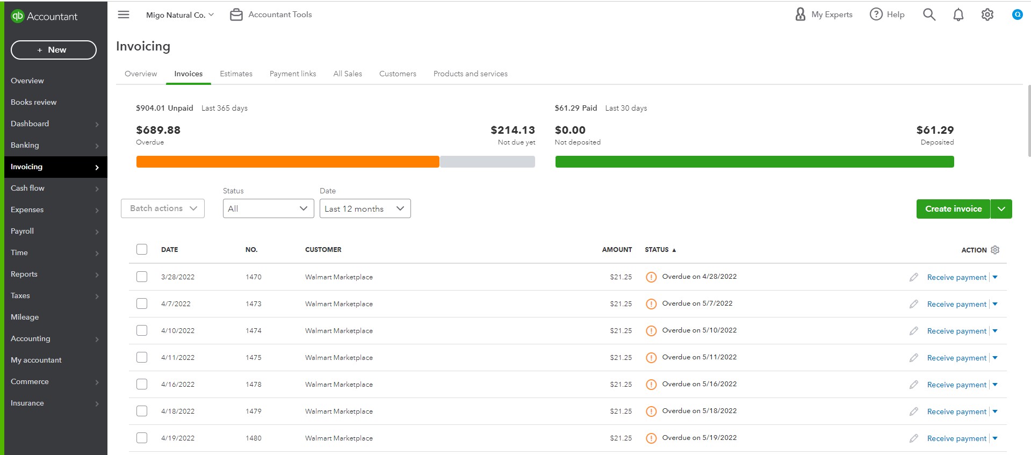Switch to the Overview tab under Invoicing
The width and height of the screenshot is (1031, 455).
(141, 74)
